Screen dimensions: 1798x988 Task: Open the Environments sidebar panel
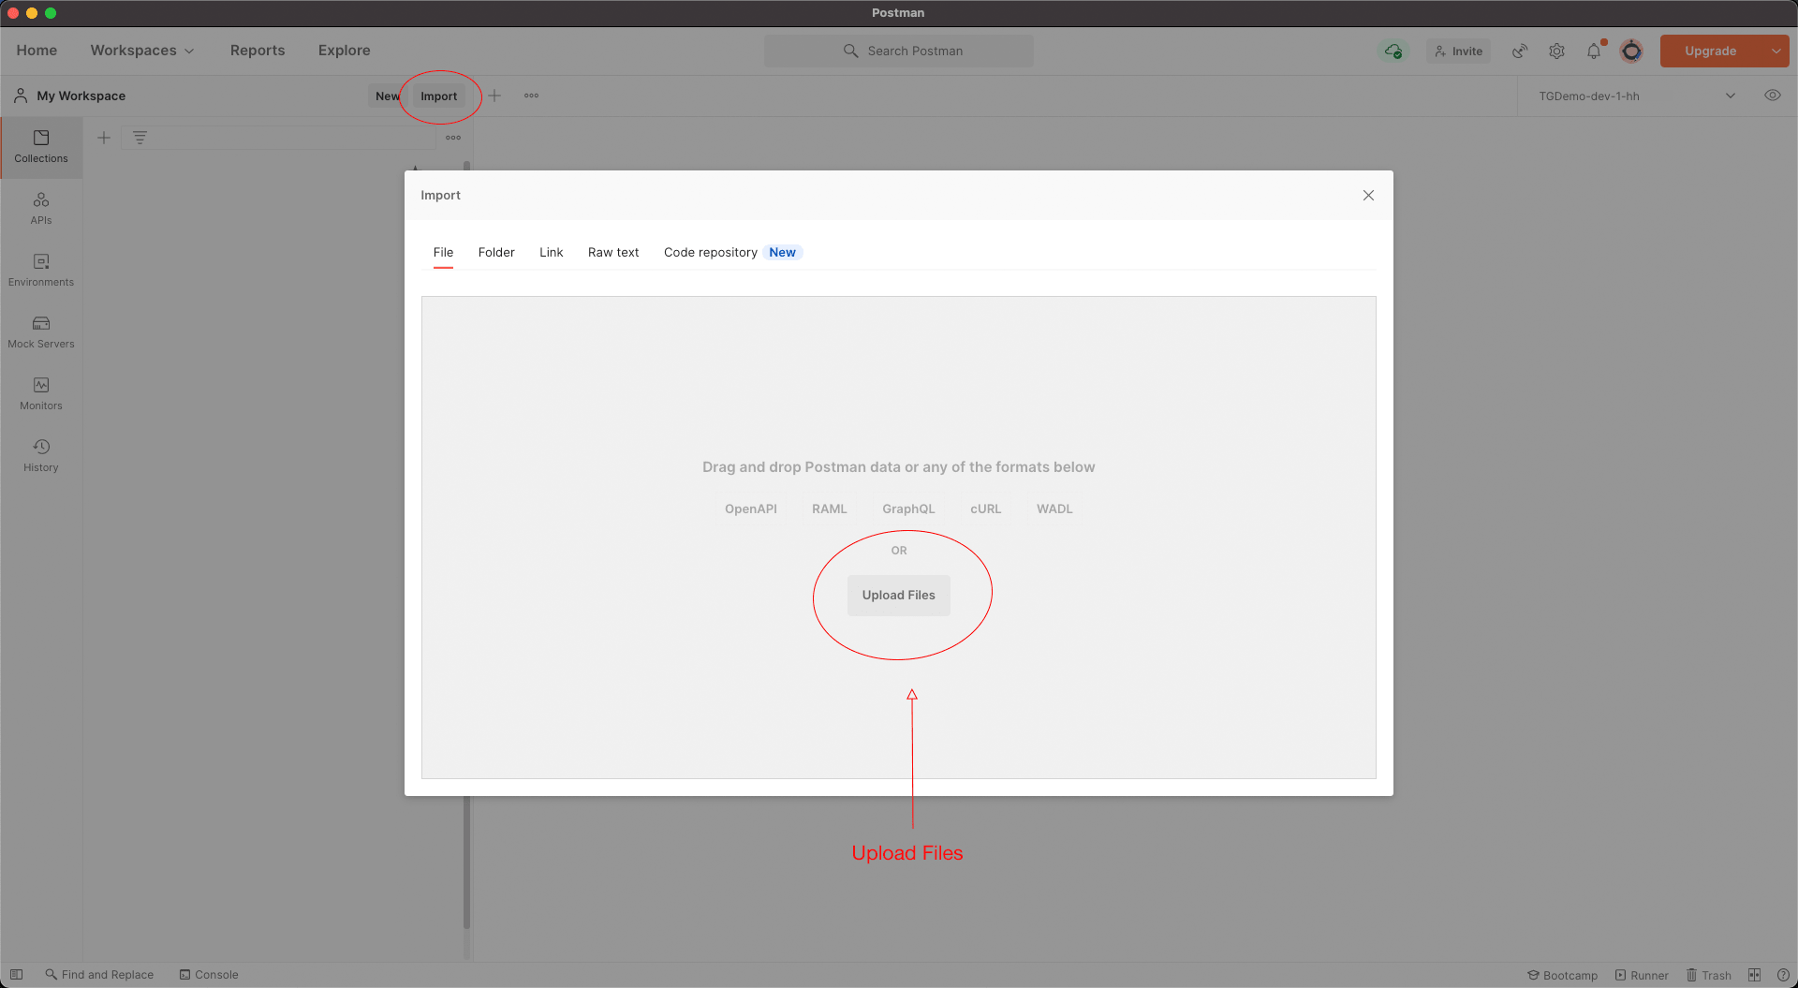point(41,270)
